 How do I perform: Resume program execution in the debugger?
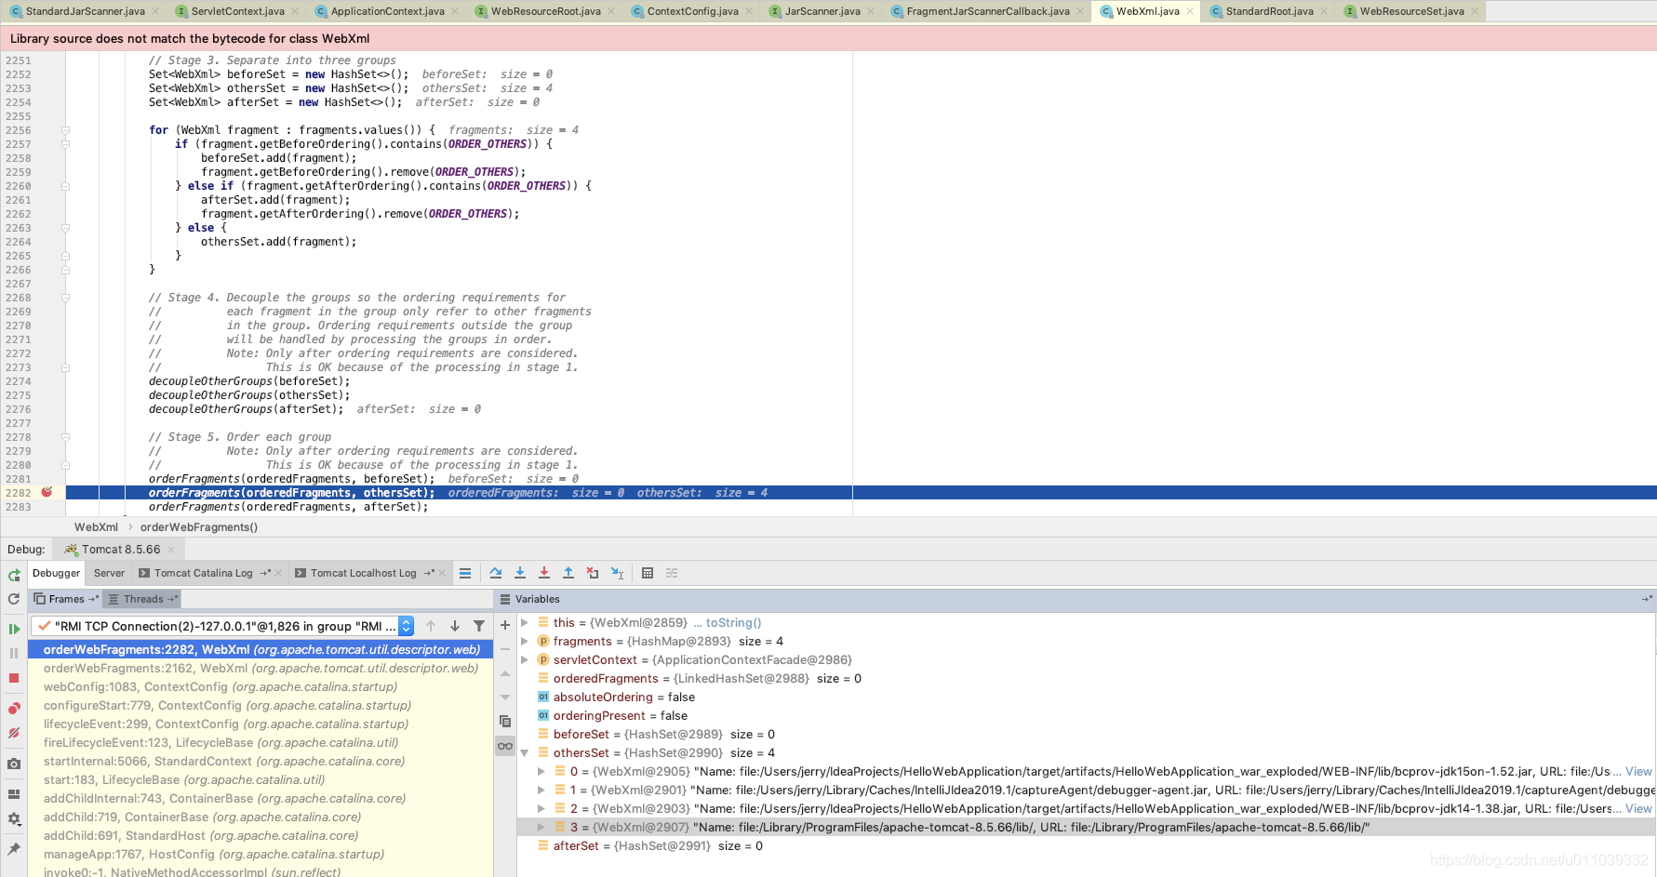coord(14,629)
